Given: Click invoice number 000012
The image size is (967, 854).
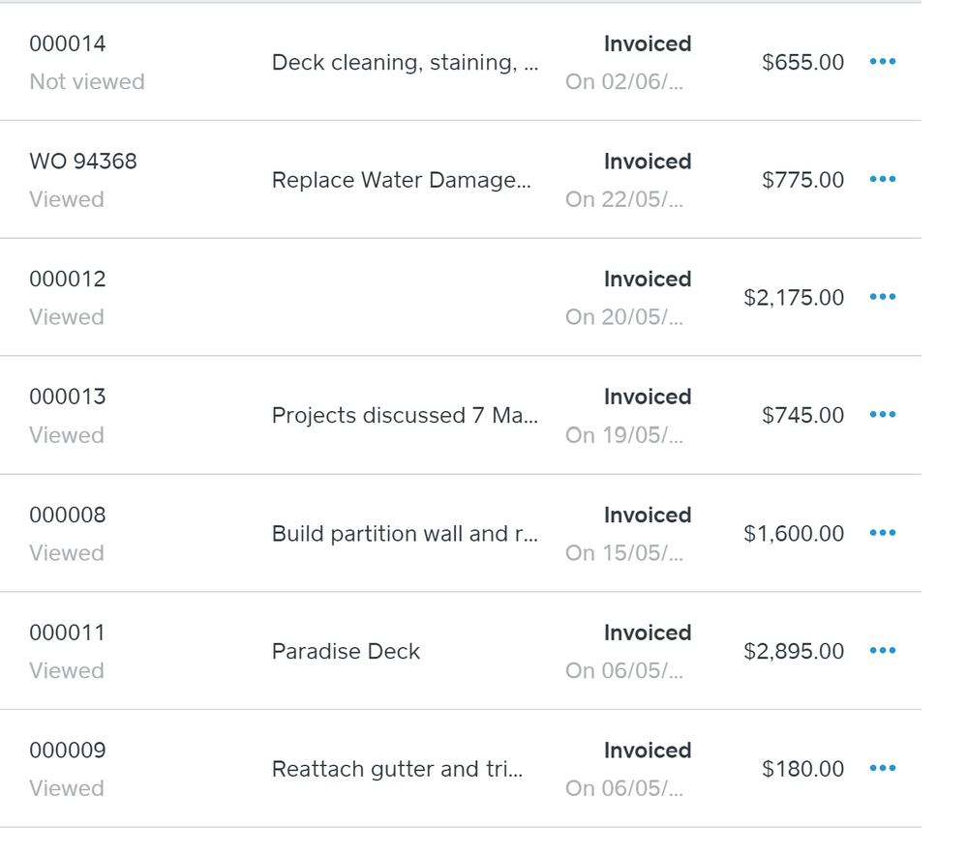Looking at the screenshot, I should tap(68, 280).
